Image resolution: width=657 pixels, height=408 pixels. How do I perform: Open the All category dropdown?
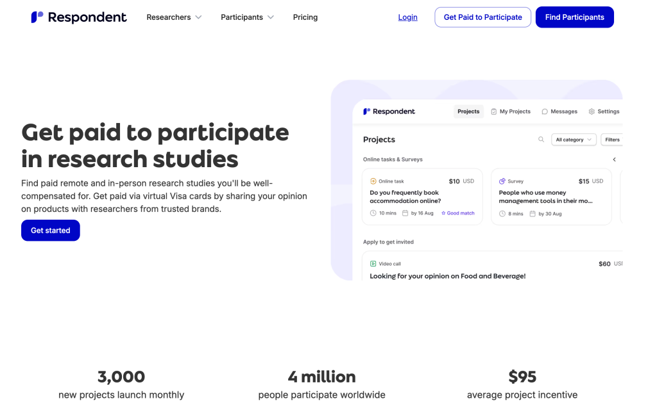coord(574,140)
